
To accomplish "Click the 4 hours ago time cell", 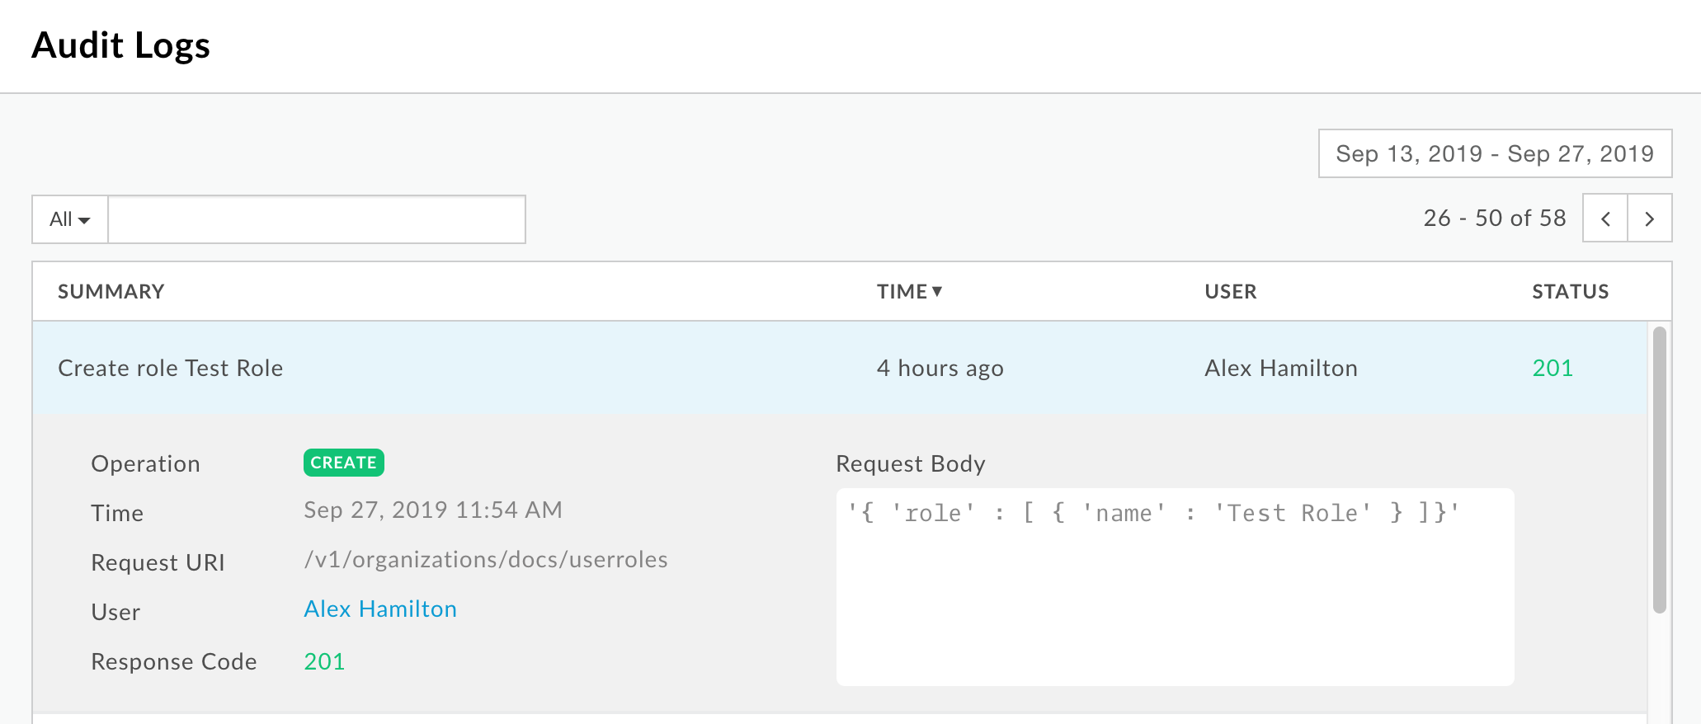I will click(x=940, y=368).
